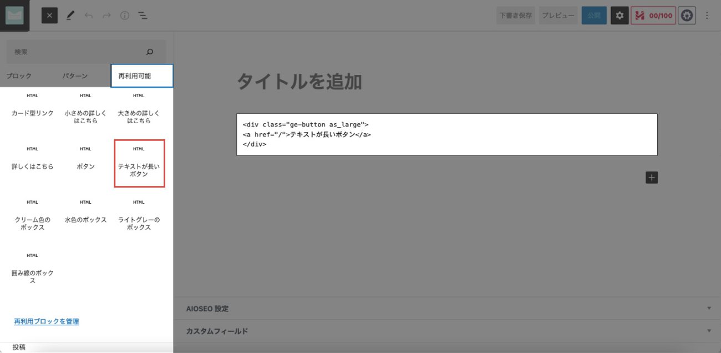The image size is (721, 353).
Task: Focus the 検索 block search field
Action: click(x=86, y=52)
